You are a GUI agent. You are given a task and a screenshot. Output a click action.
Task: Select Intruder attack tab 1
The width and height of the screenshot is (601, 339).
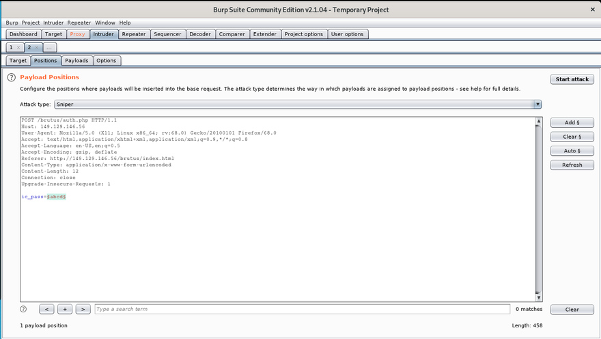pyautogui.click(x=11, y=48)
